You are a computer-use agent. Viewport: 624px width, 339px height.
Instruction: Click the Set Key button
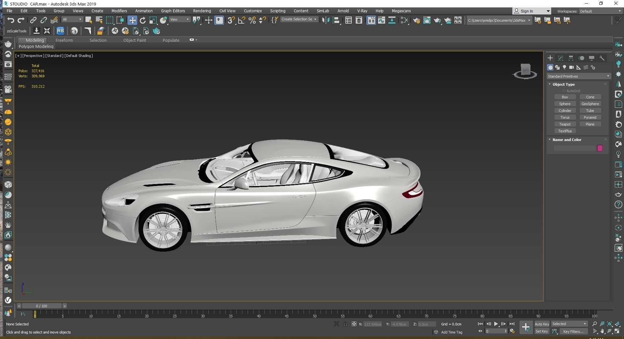point(542,331)
